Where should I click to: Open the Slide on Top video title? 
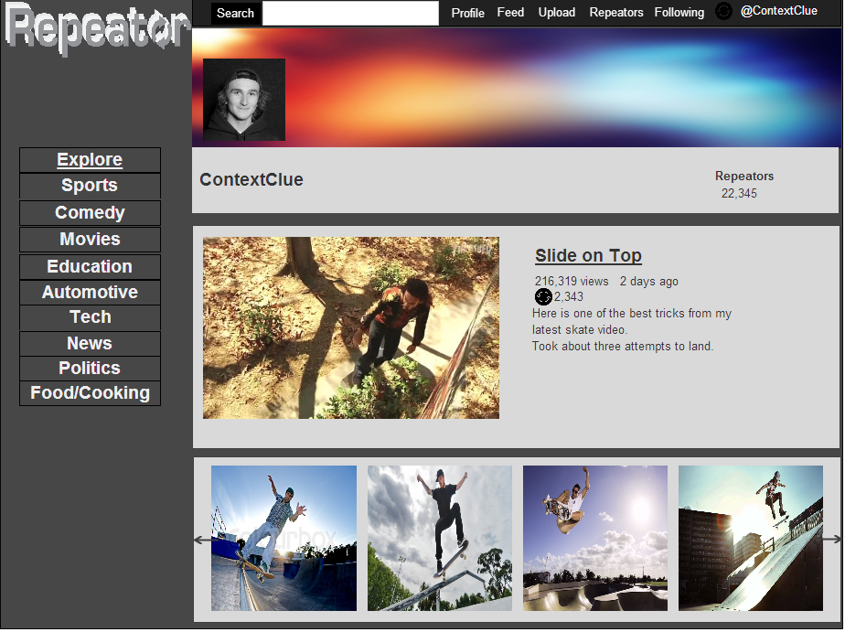tap(588, 255)
